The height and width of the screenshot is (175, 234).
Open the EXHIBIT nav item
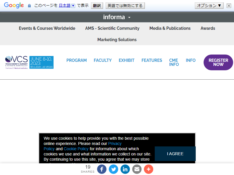[x=127, y=60]
